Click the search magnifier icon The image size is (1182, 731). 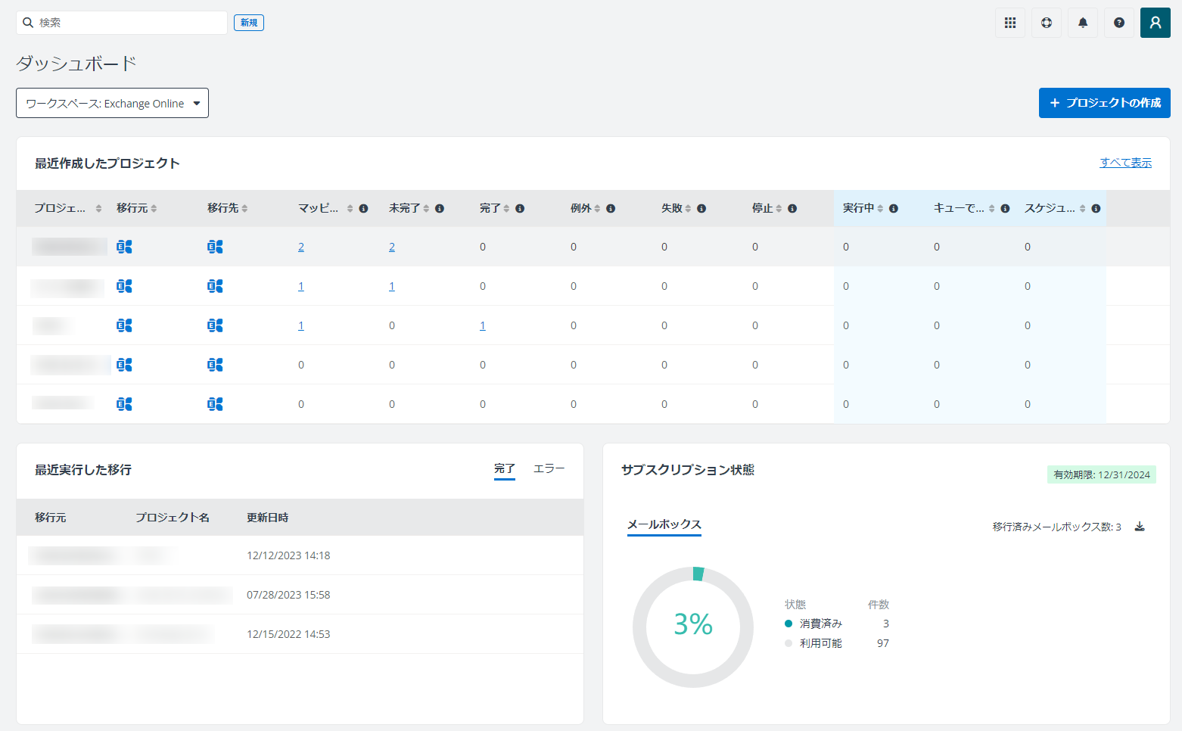[28, 23]
